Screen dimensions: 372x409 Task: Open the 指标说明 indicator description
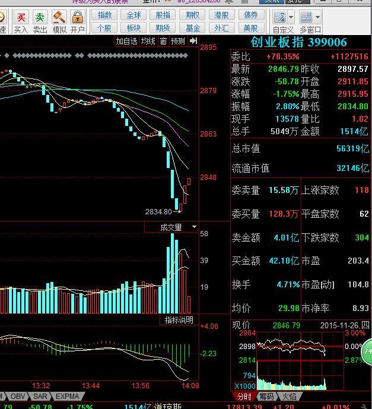(179, 320)
